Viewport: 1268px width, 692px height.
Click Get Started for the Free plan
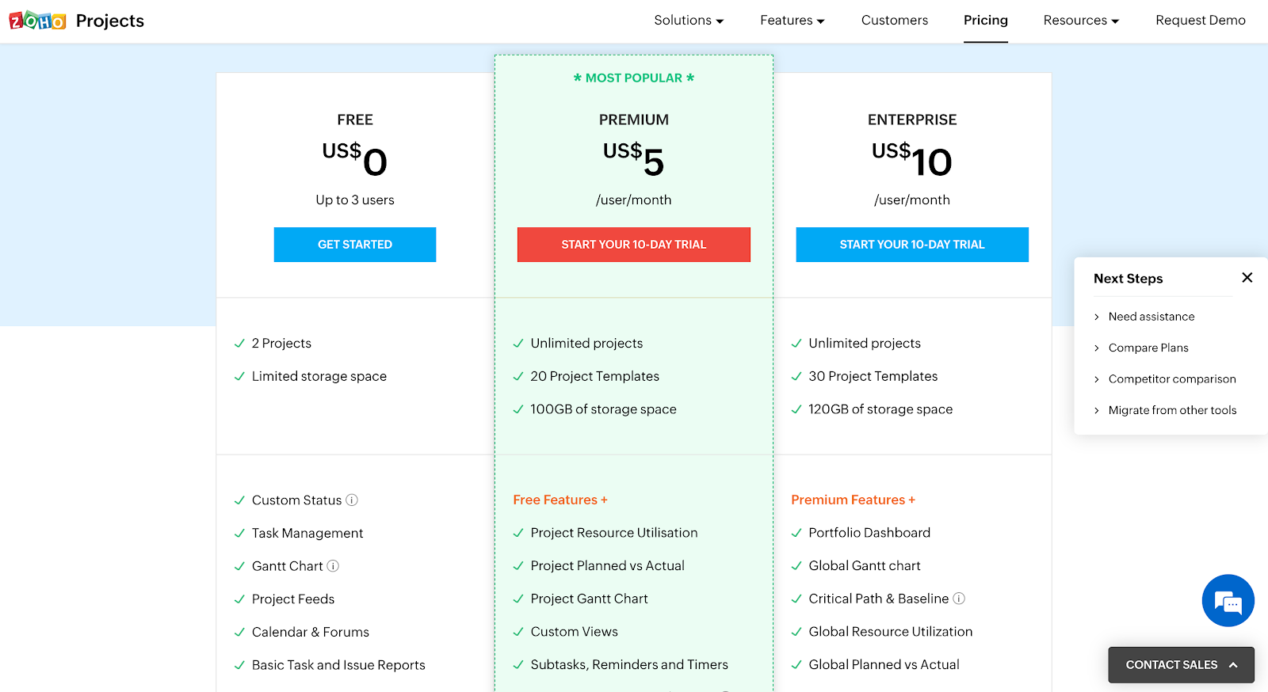coord(355,245)
